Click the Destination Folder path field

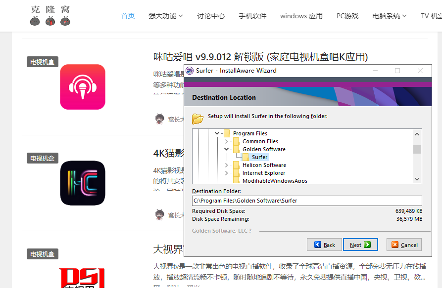[307, 201]
